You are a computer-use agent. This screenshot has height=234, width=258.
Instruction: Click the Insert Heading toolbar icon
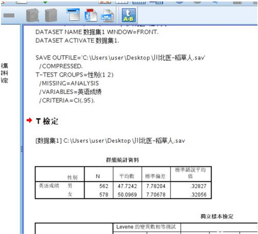point(73,15)
